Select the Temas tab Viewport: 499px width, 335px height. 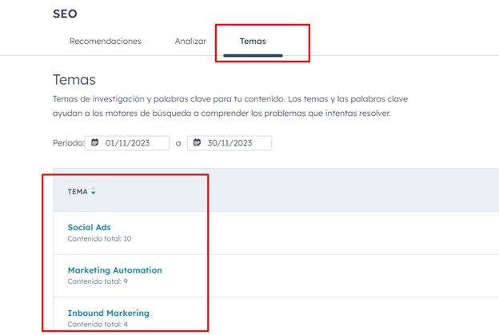(253, 41)
